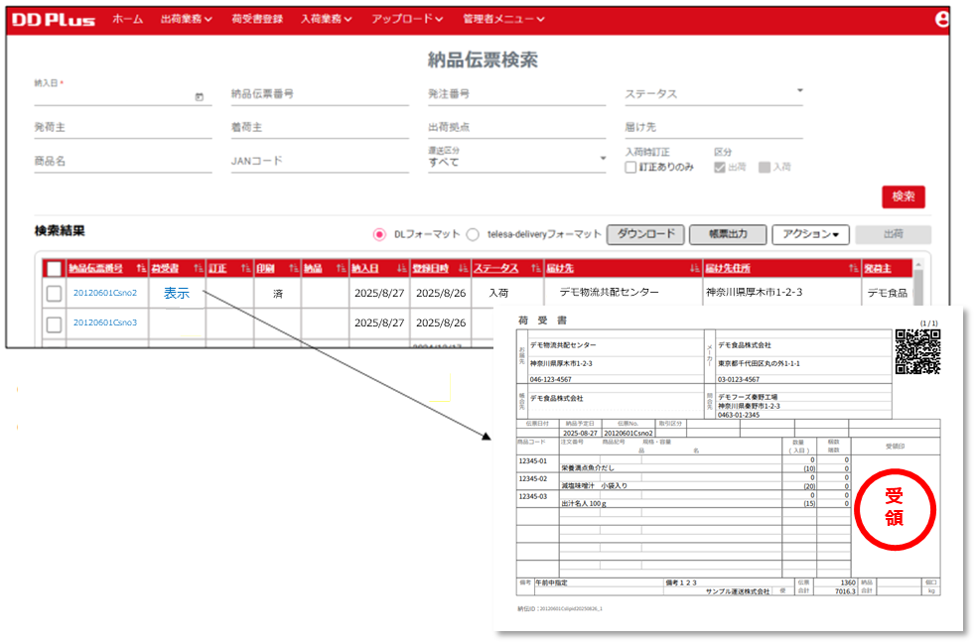Click the user account icon in header

pyautogui.click(x=942, y=18)
